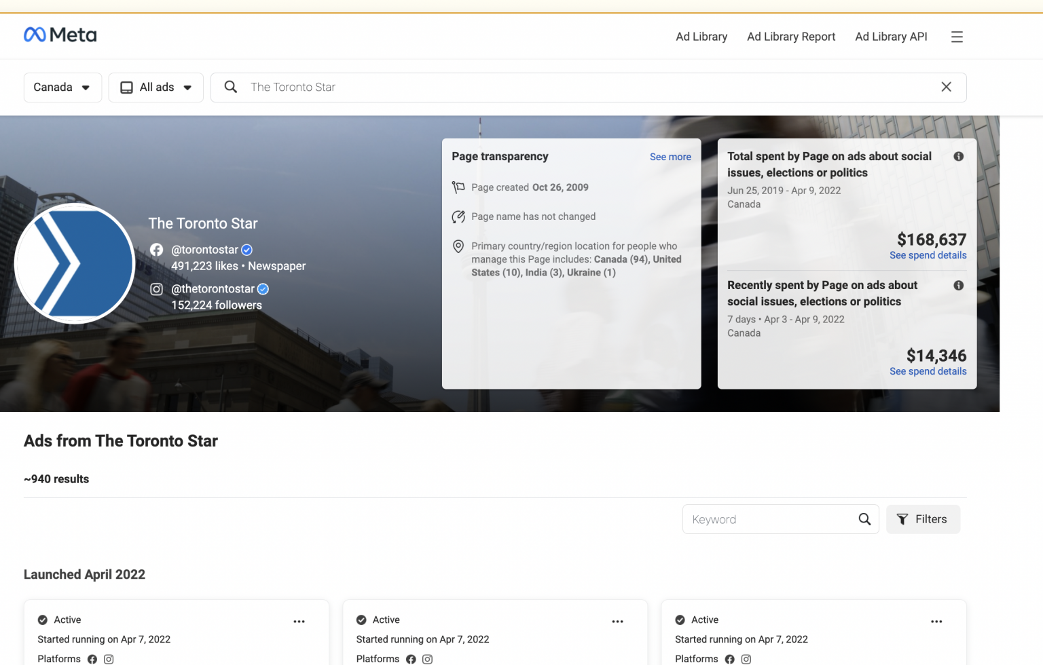This screenshot has width=1043, height=665.
Task: Click Ads from The Toronto Star heading
Action: tap(121, 441)
